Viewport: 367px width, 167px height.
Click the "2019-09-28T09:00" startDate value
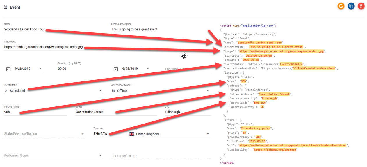[259, 55]
